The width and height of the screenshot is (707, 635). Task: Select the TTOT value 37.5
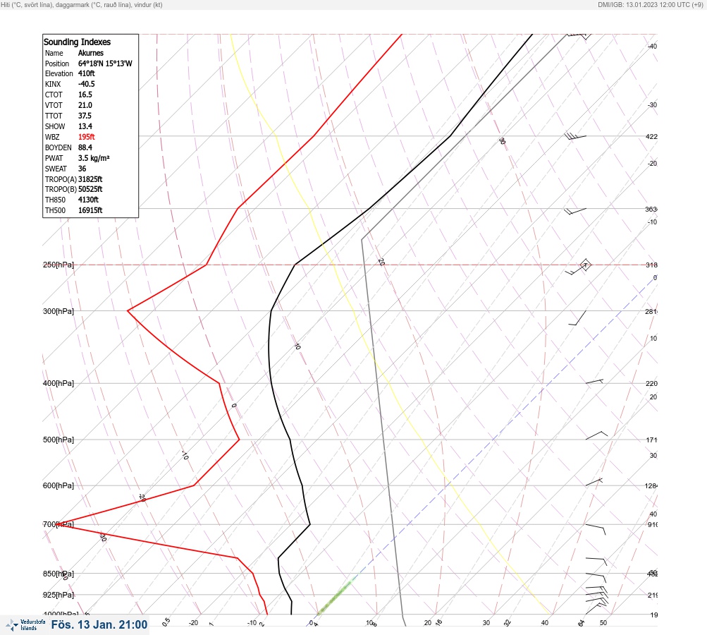point(85,116)
